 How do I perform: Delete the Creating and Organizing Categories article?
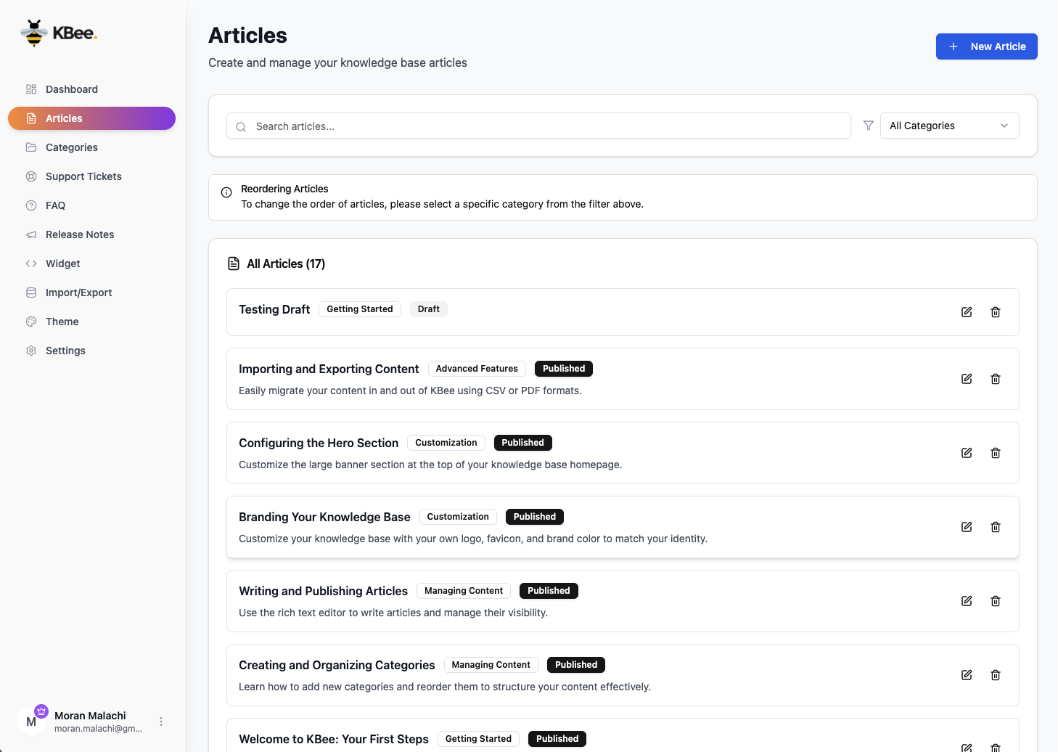click(995, 674)
